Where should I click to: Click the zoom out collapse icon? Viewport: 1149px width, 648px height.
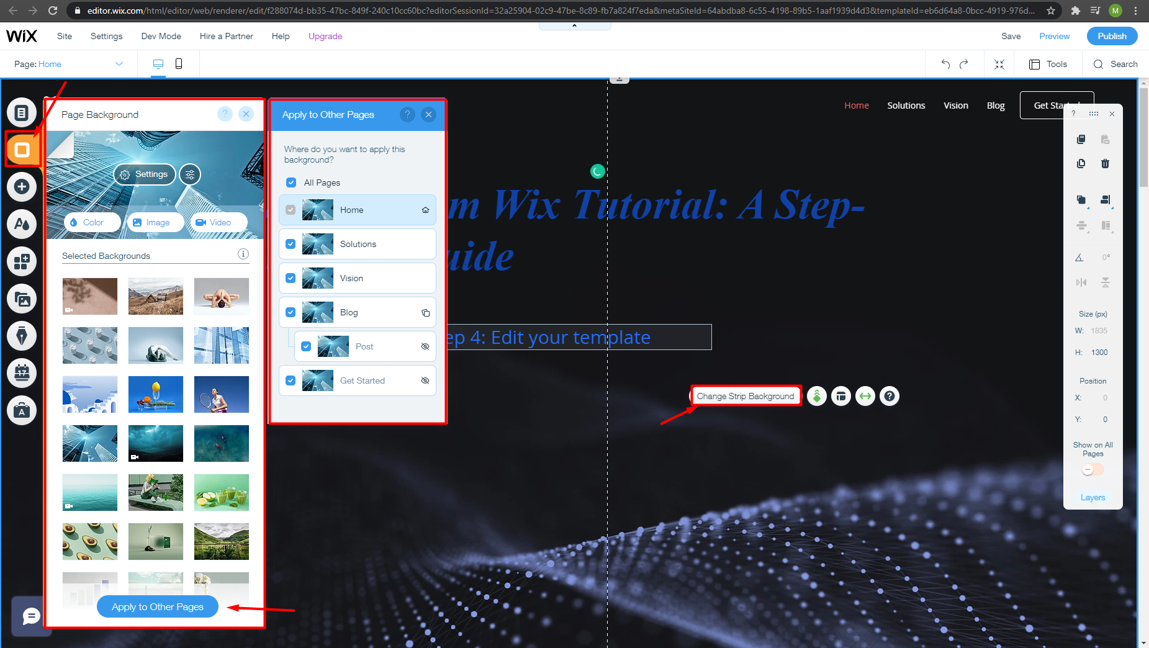click(999, 64)
